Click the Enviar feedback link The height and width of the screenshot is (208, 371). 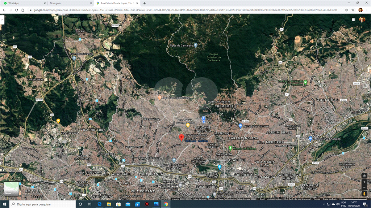click(x=330, y=199)
